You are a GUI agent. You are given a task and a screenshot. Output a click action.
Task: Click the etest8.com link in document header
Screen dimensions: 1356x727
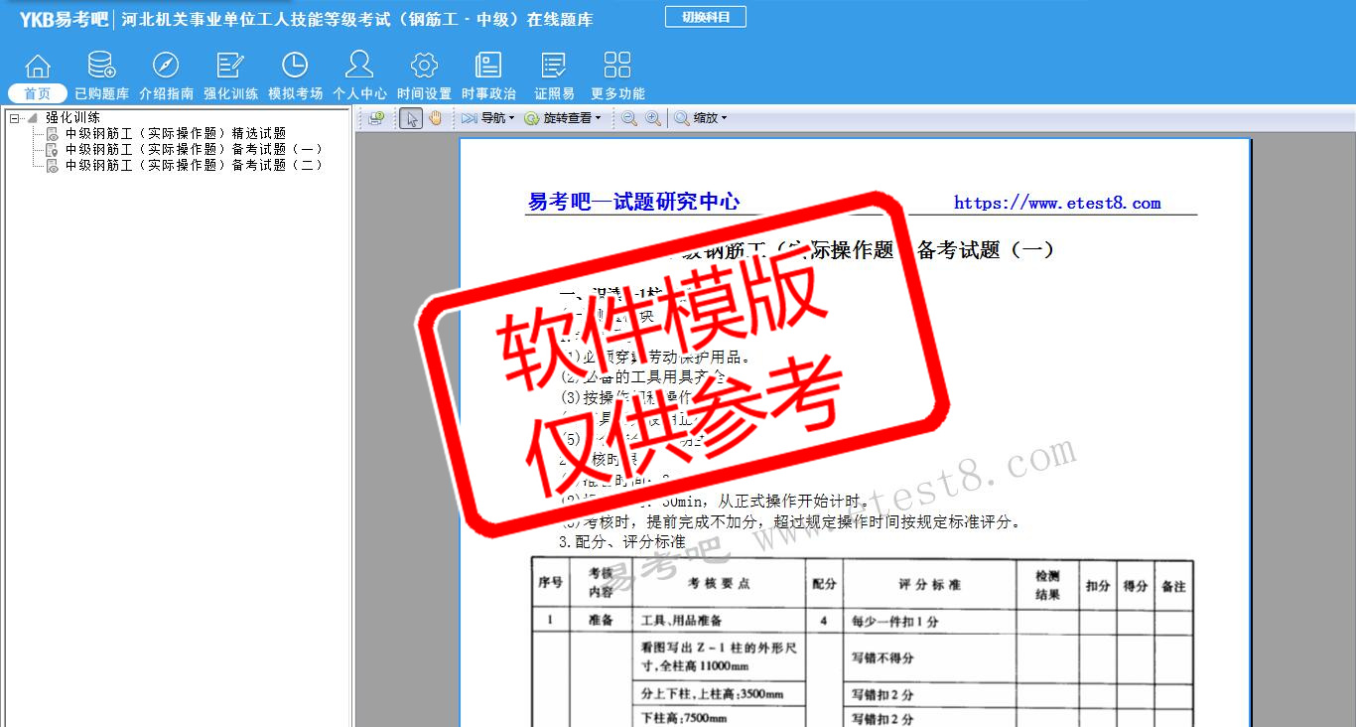1057,203
